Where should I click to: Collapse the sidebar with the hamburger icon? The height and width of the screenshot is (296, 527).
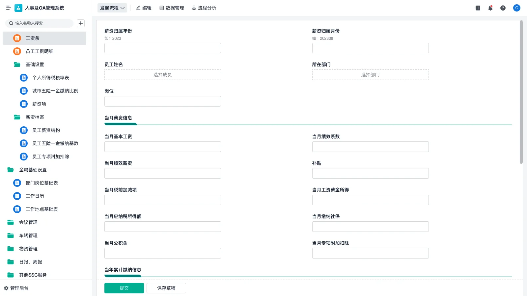pyautogui.click(x=9, y=8)
